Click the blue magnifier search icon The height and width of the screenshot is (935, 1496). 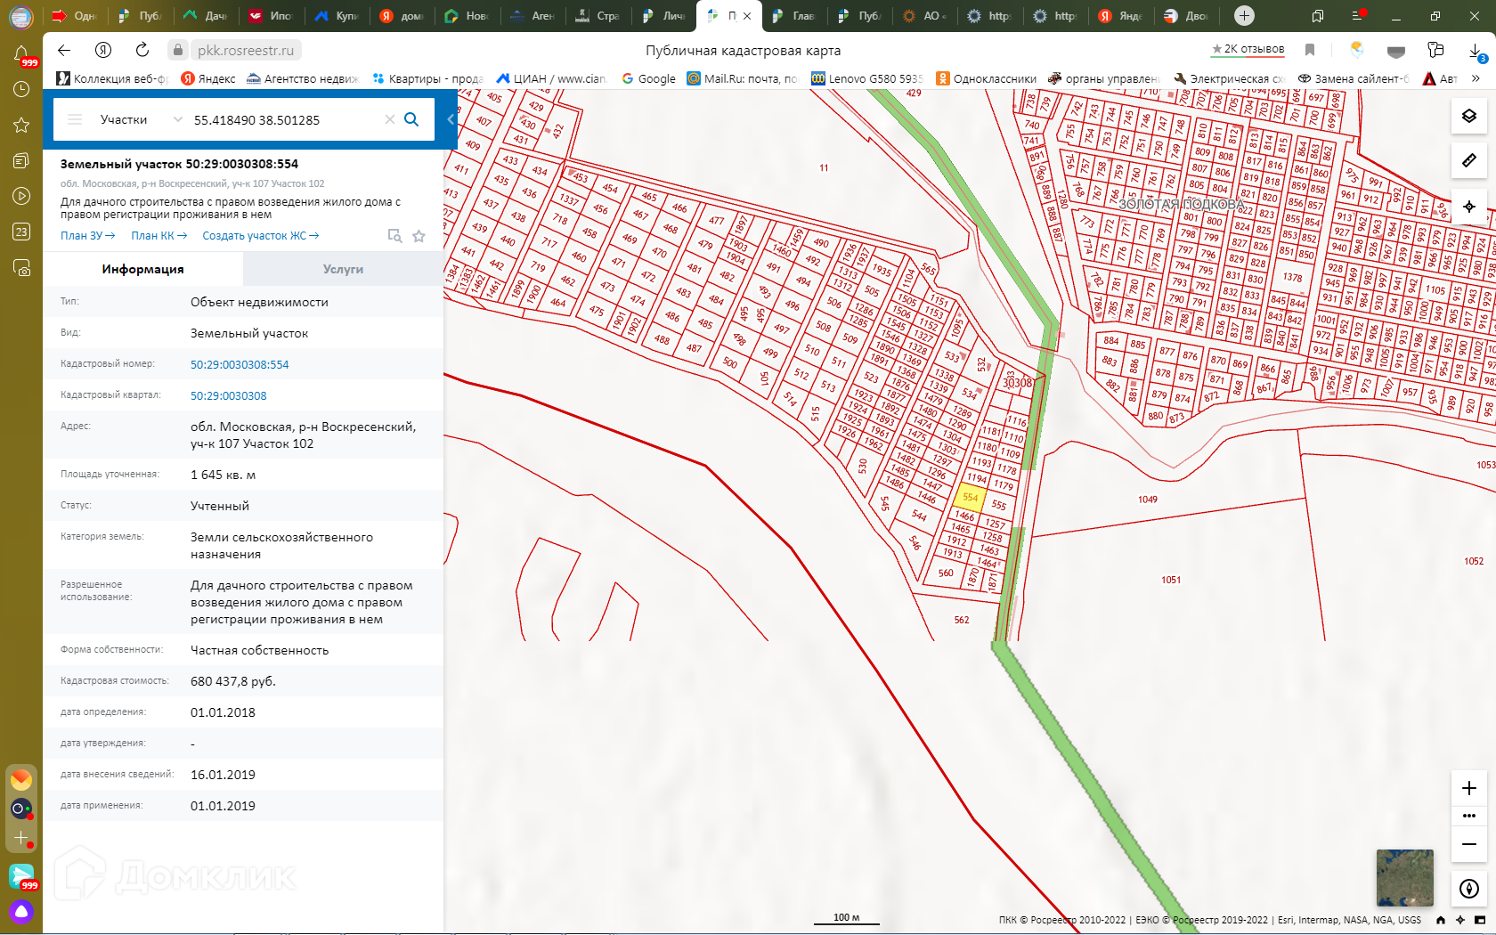pos(411,119)
